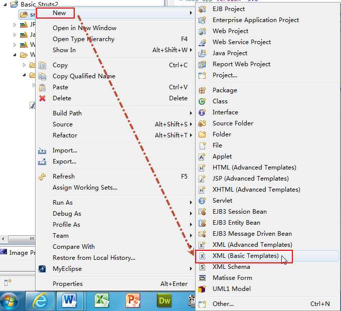Select HTML (Advanced Templates)

pos(254,168)
